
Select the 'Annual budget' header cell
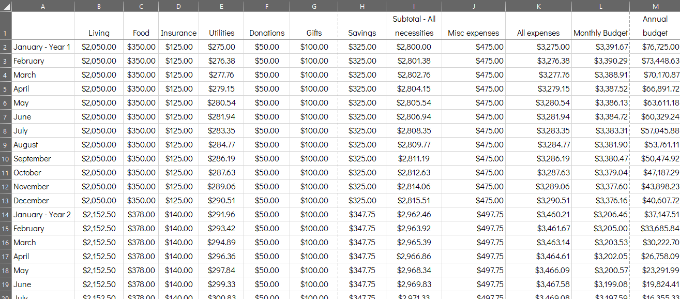[x=655, y=26]
